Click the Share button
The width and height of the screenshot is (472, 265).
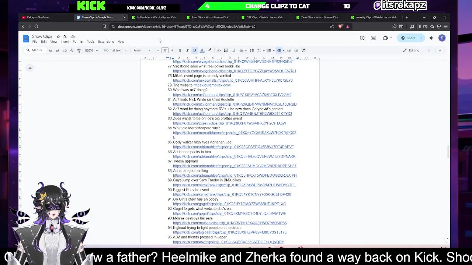click(x=409, y=38)
